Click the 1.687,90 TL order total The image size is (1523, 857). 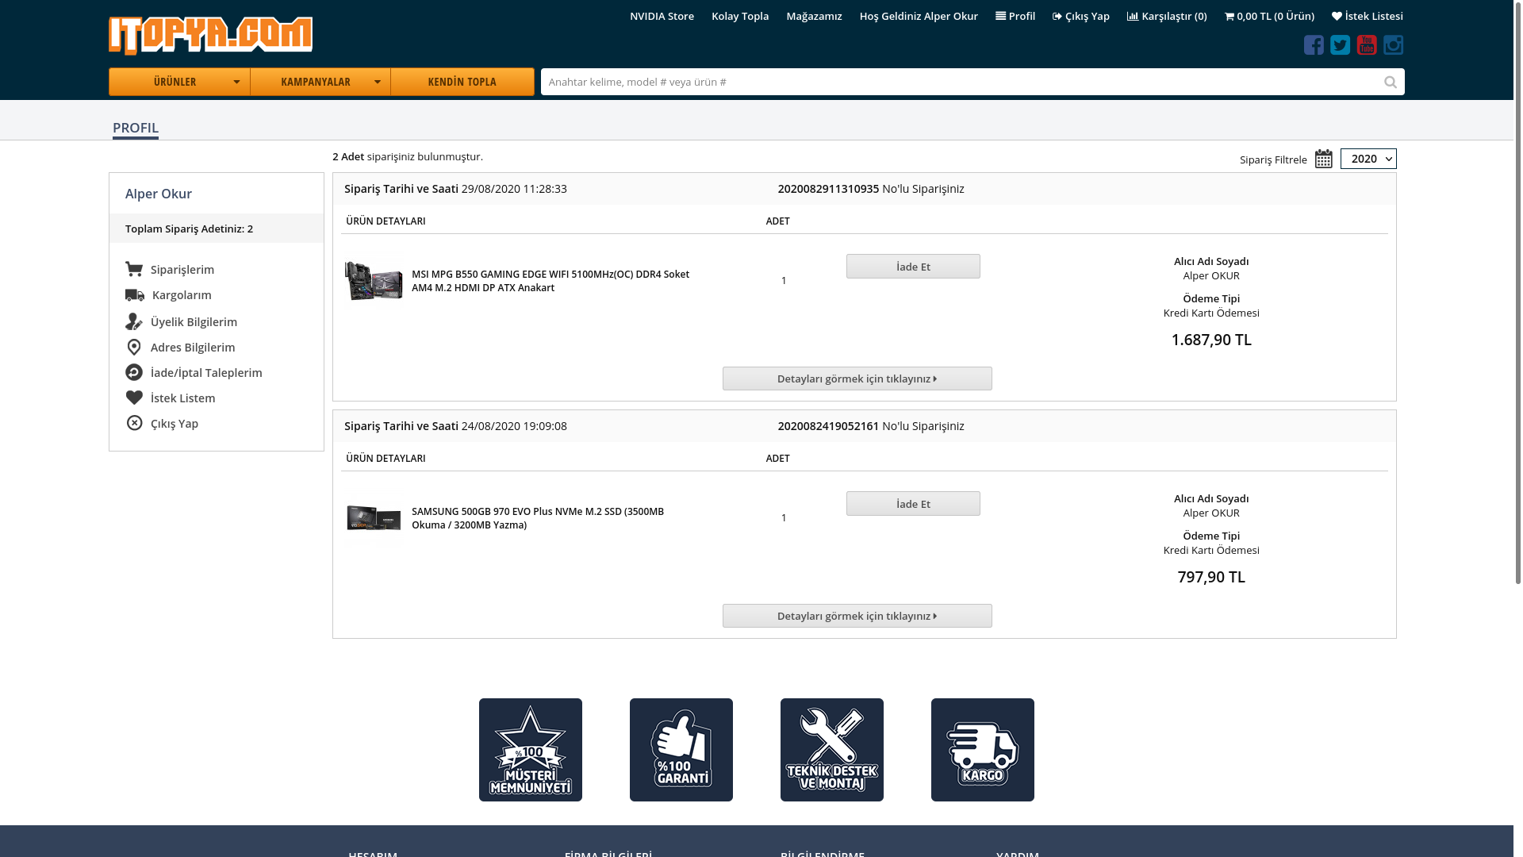point(1211,340)
